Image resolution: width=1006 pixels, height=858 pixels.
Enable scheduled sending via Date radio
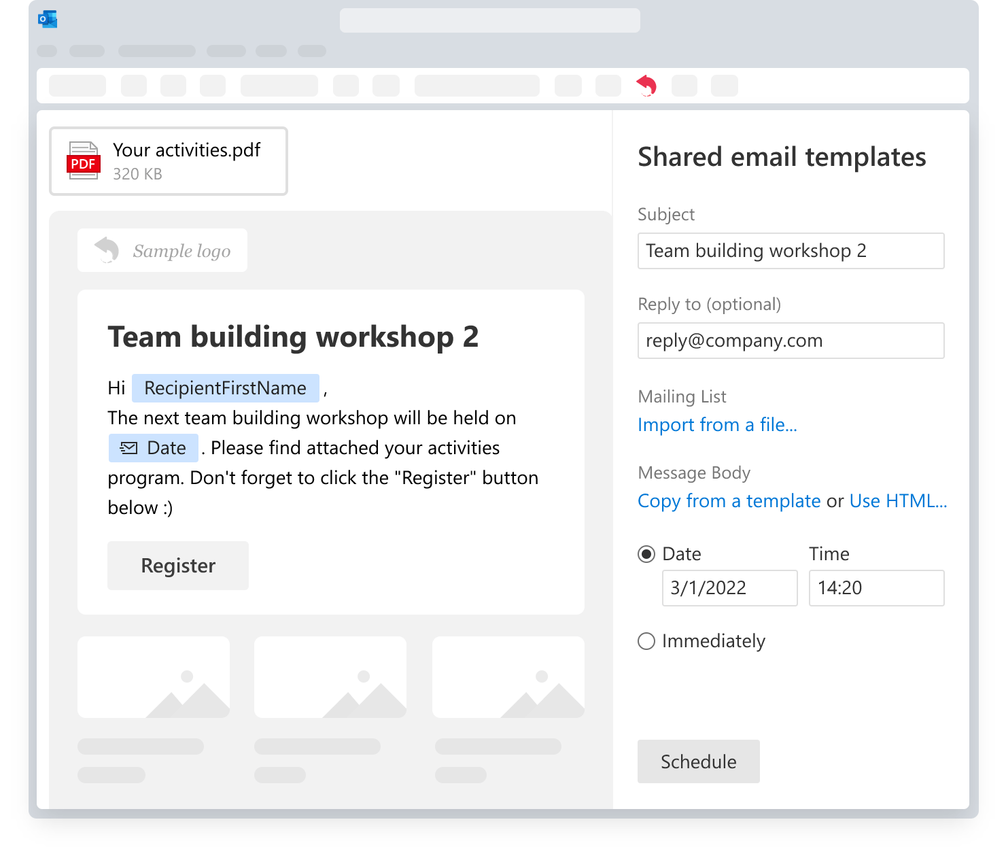click(646, 554)
